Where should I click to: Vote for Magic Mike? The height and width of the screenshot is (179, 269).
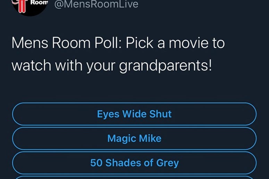pos(134,138)
